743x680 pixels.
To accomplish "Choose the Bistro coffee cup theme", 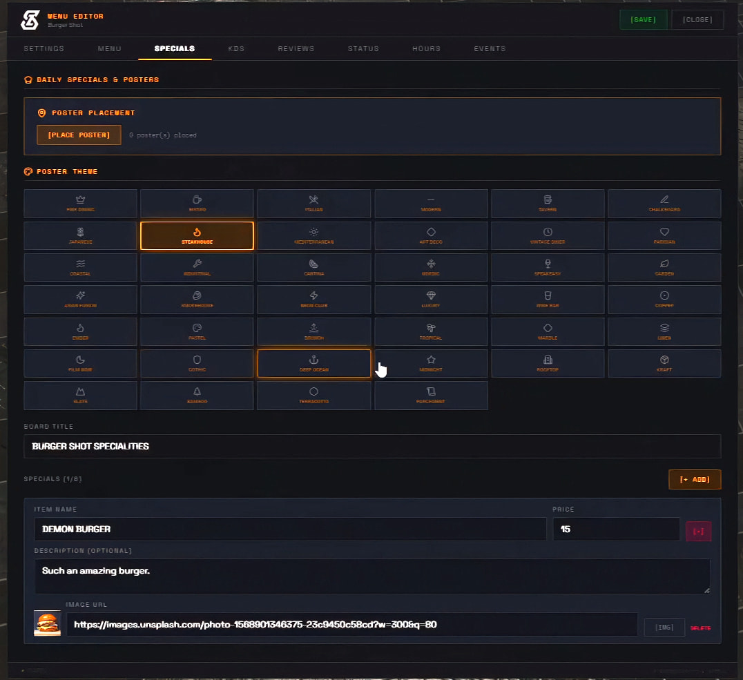I will coord(197,203).
